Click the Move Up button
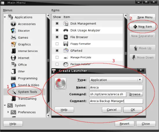 (143, 48)
